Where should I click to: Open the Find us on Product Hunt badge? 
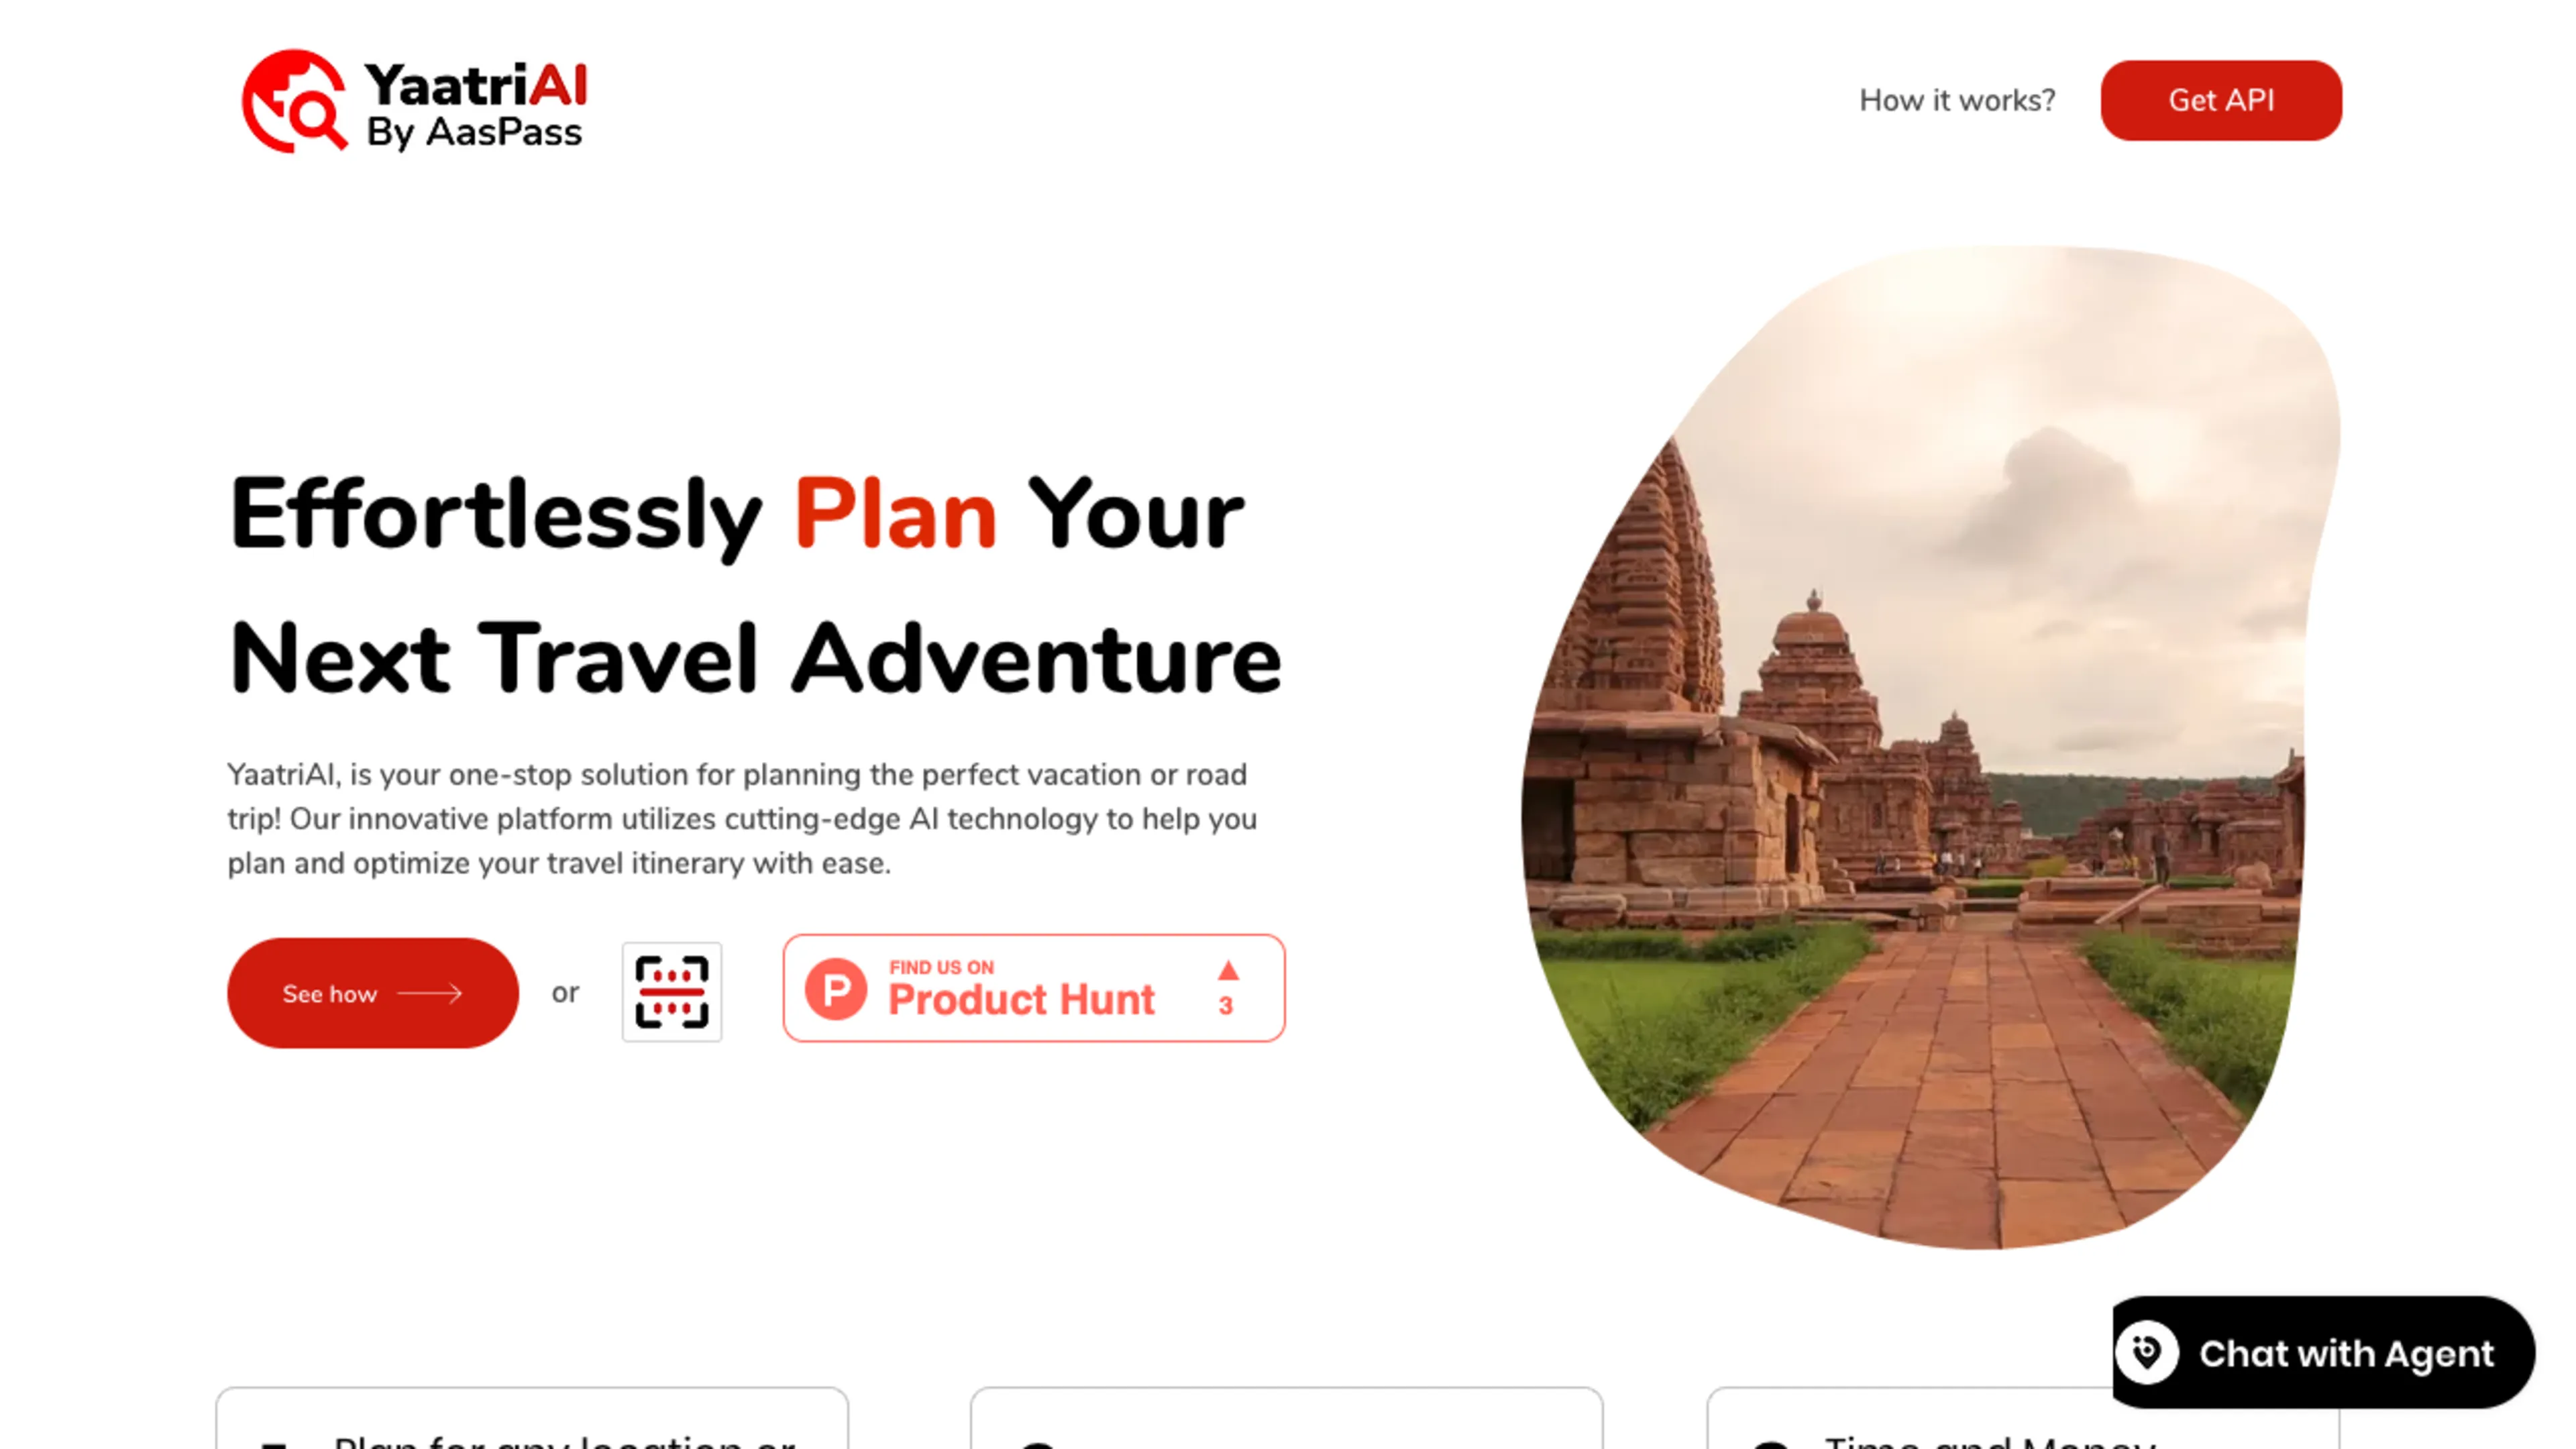click(x=1034, y=988)
